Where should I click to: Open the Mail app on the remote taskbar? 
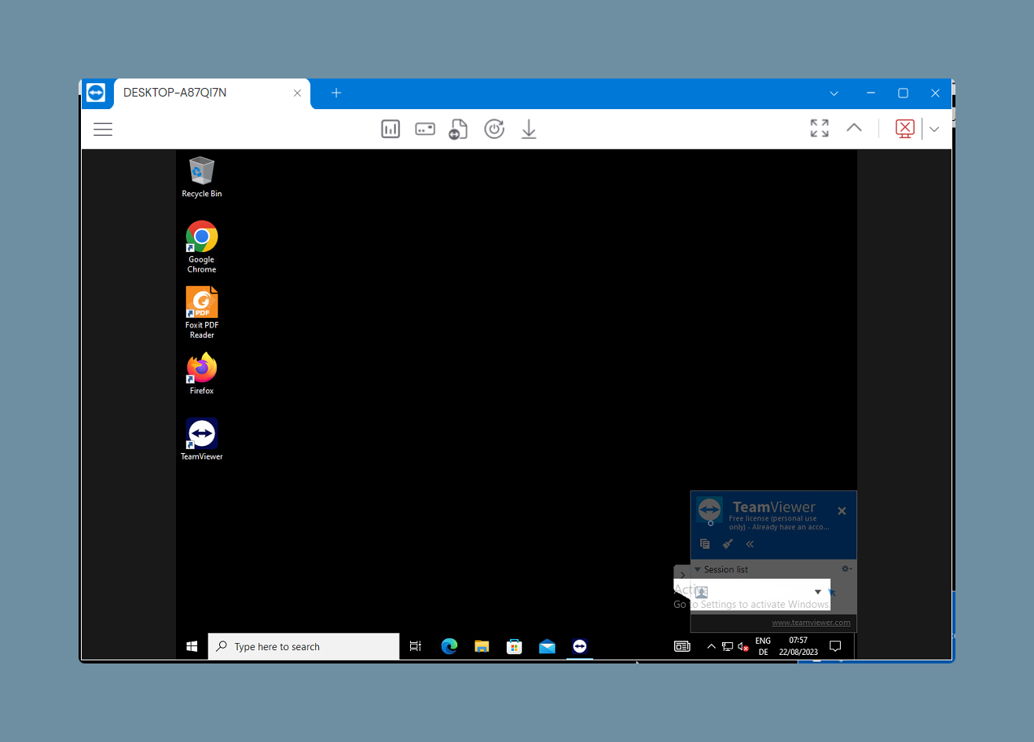(x=547, y=646)
